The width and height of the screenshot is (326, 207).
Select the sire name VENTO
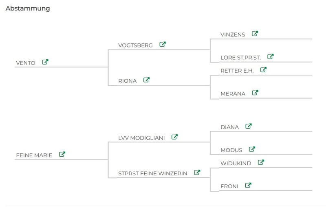(x=26, y=63)
